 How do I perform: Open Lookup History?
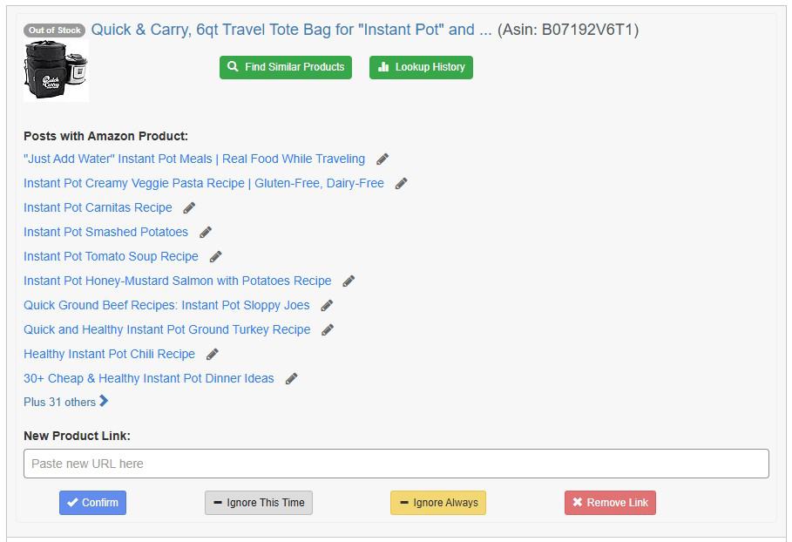pos(421,67)
